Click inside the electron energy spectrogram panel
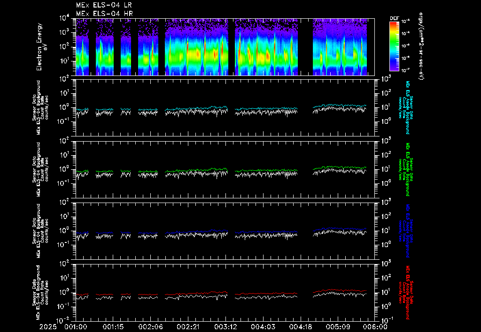The height and width of the screenshot is (332, 481). coord(225,47)
